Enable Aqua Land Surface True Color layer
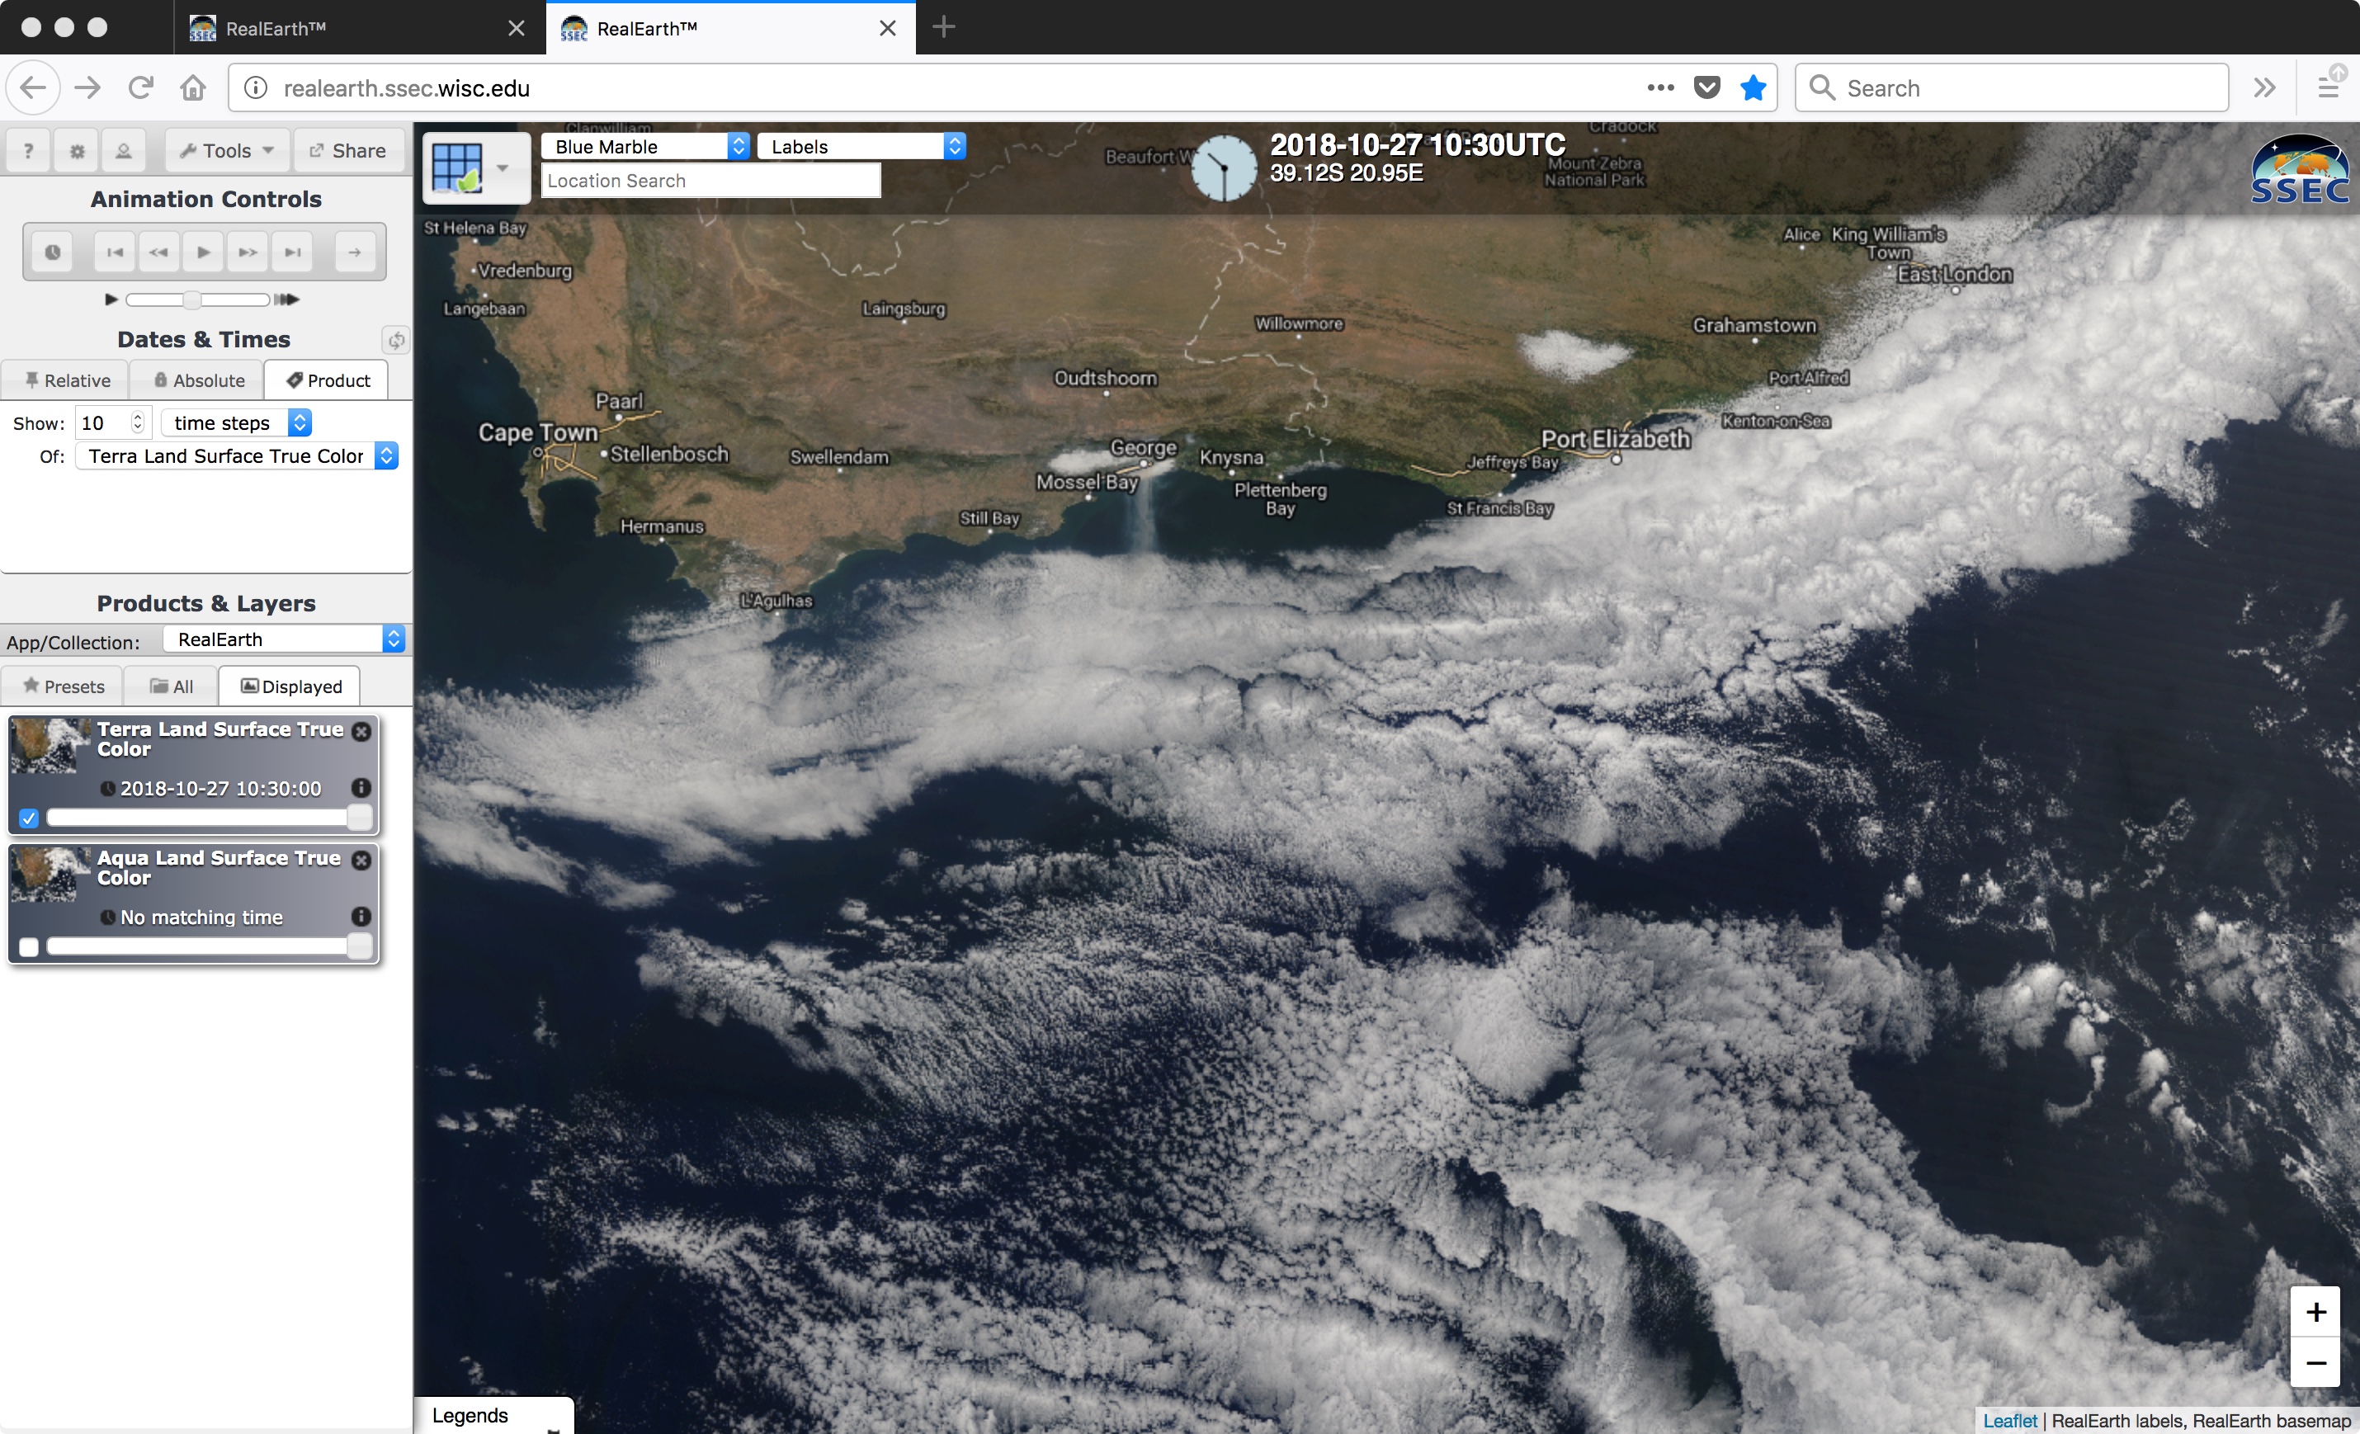Viewport: 2360px width, 1434px height. (x=29, y=946)
